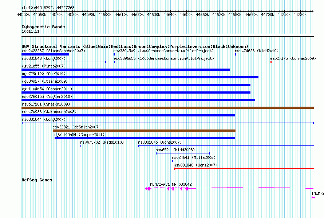The height and width of the screenshot is (218, 324).
Task: Click the blue bar under dgv80n27
Action: [136, 85]
